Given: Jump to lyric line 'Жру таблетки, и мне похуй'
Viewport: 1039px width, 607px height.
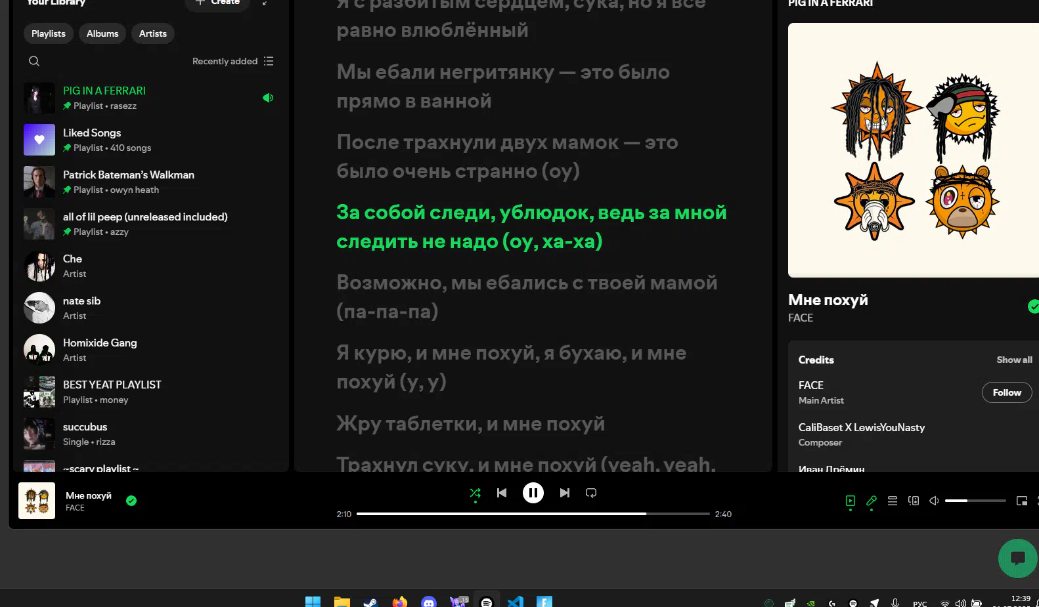Looking at the screenshot, I should coord(470,424).
